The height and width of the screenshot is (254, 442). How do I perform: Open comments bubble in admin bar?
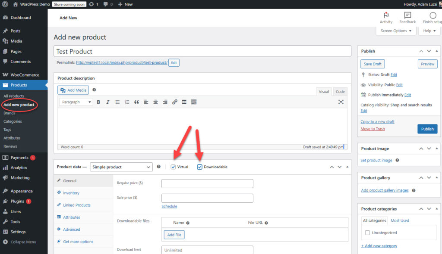pos(105,4)
